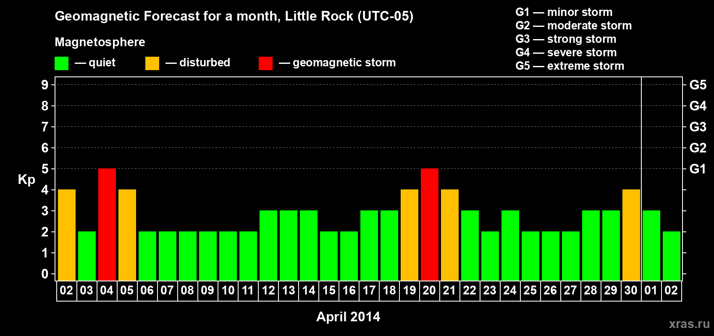Click the G5 label on right axis
The width and height of the screenshot is (714, 336).
pyautogui.click(x=698, y=85)
